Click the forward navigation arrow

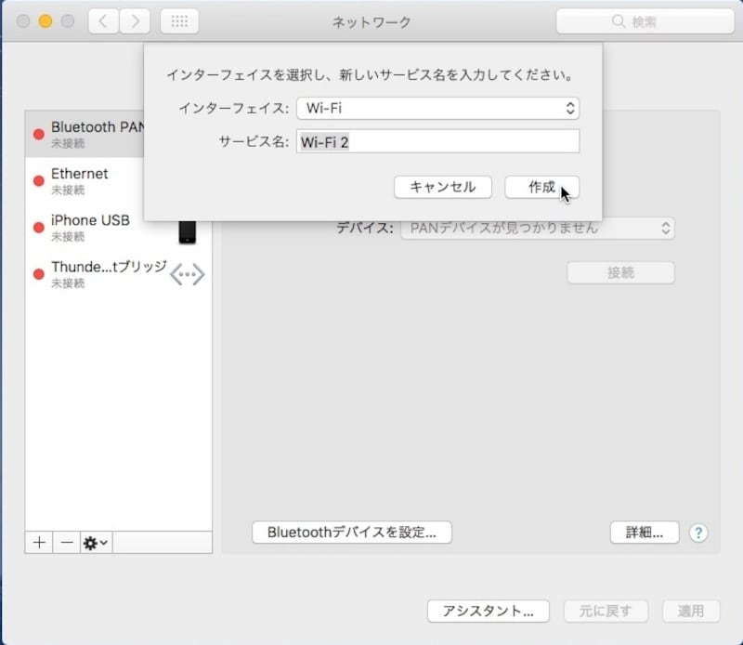(135, 21)
